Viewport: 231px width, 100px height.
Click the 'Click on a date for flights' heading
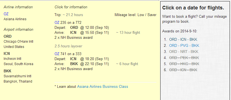point(193,8)
